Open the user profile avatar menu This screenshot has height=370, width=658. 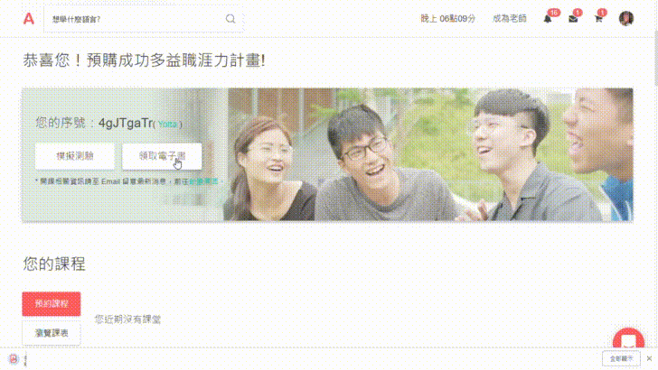[x=626, y=18]
